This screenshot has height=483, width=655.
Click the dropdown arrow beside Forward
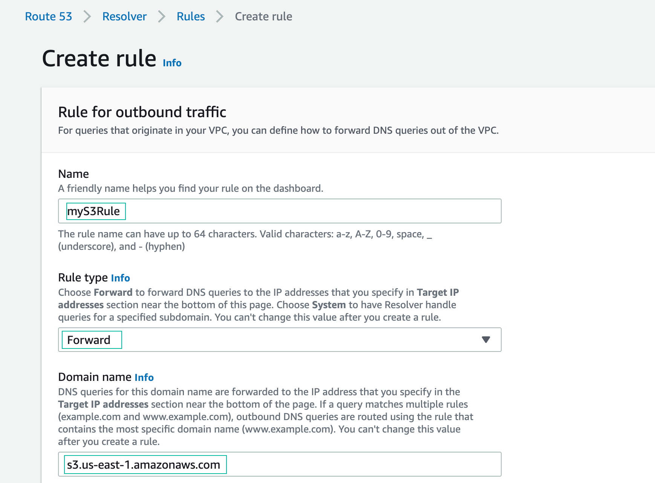487,340
